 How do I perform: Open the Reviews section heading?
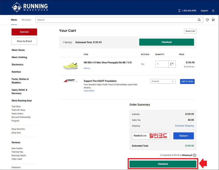16,143
